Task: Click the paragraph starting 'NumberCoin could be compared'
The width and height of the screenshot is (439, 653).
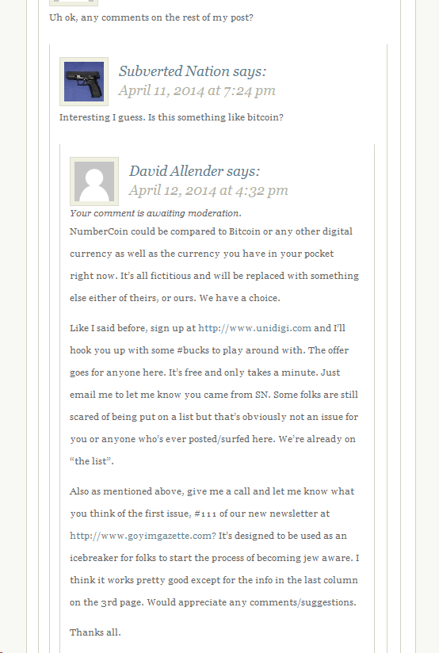Action: [214, 265]
